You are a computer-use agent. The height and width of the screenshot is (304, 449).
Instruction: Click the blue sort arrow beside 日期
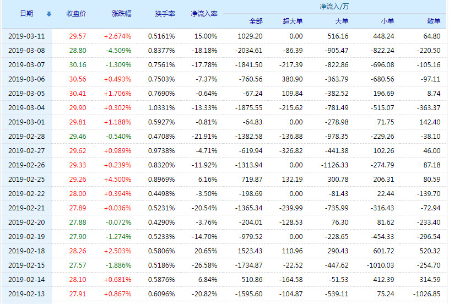[49, 14]
